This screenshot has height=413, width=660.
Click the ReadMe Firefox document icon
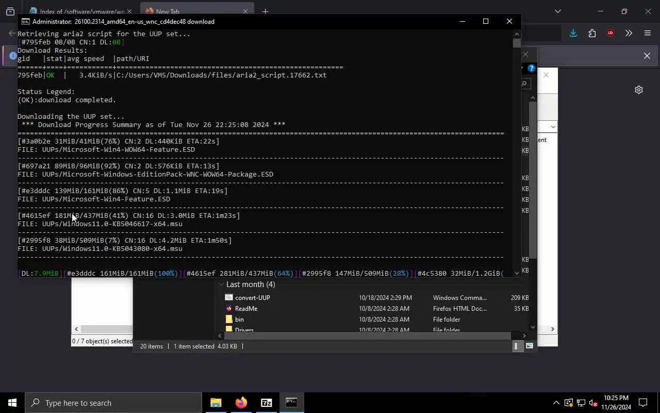point(229,308)
